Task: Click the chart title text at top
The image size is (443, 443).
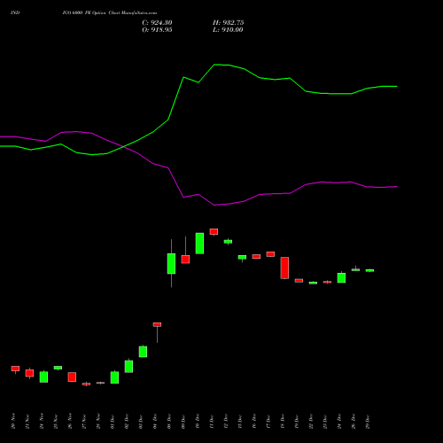Action: coord(110,13)
